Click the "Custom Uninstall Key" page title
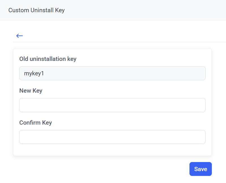Image resolution: width=226 pixels, height=183 pixels. pos(37,10)
